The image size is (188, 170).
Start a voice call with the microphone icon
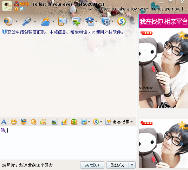click(27, 21)
